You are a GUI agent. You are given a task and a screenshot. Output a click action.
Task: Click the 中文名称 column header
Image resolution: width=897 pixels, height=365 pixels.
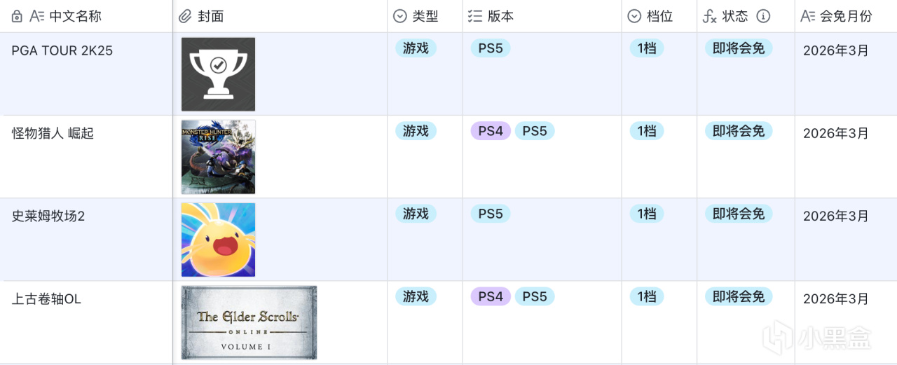tap(75, 16)
